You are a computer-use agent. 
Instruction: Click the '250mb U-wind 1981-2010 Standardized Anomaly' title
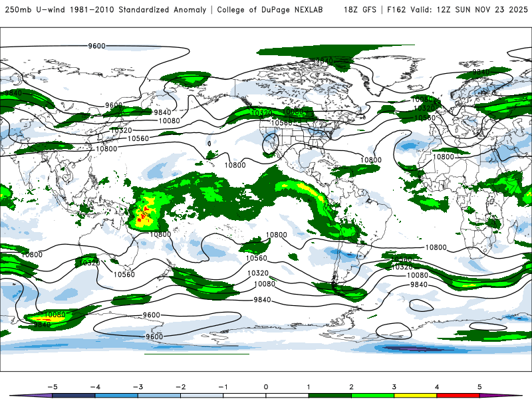pyautogui.click(x=106, y=10)
